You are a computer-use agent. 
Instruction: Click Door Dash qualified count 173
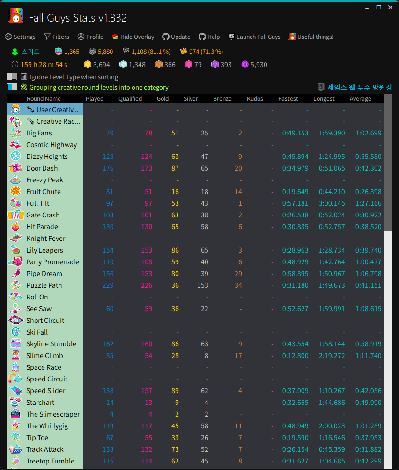[x=147, y=168]
